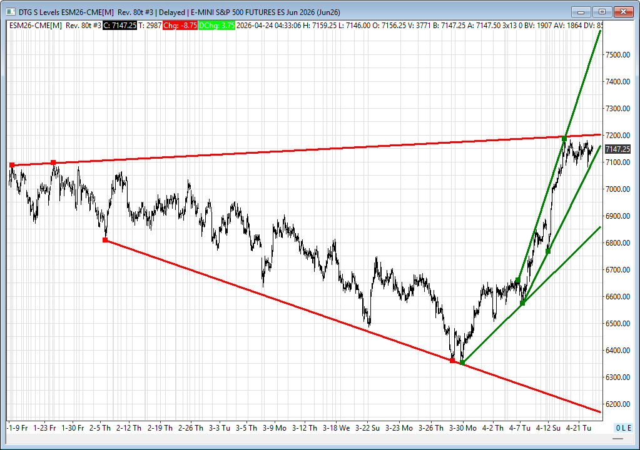Click the '1-30 Fr' date label
Viewport: 640px width, 450px height.
tap(73, 428)
